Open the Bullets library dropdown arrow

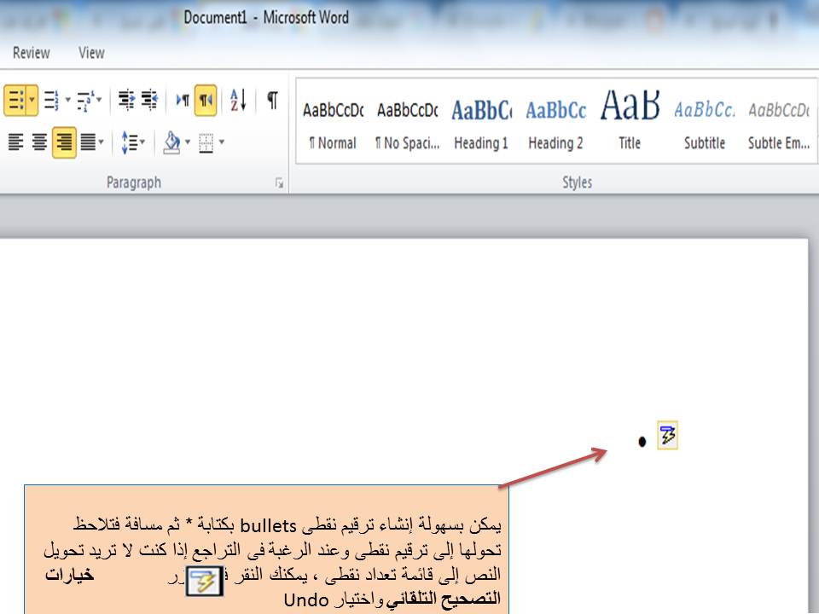tap(32, 100)
